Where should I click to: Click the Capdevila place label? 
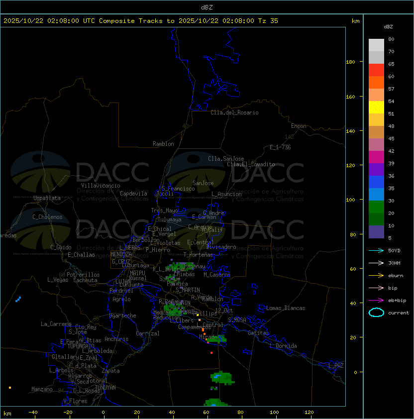[133, 194]
